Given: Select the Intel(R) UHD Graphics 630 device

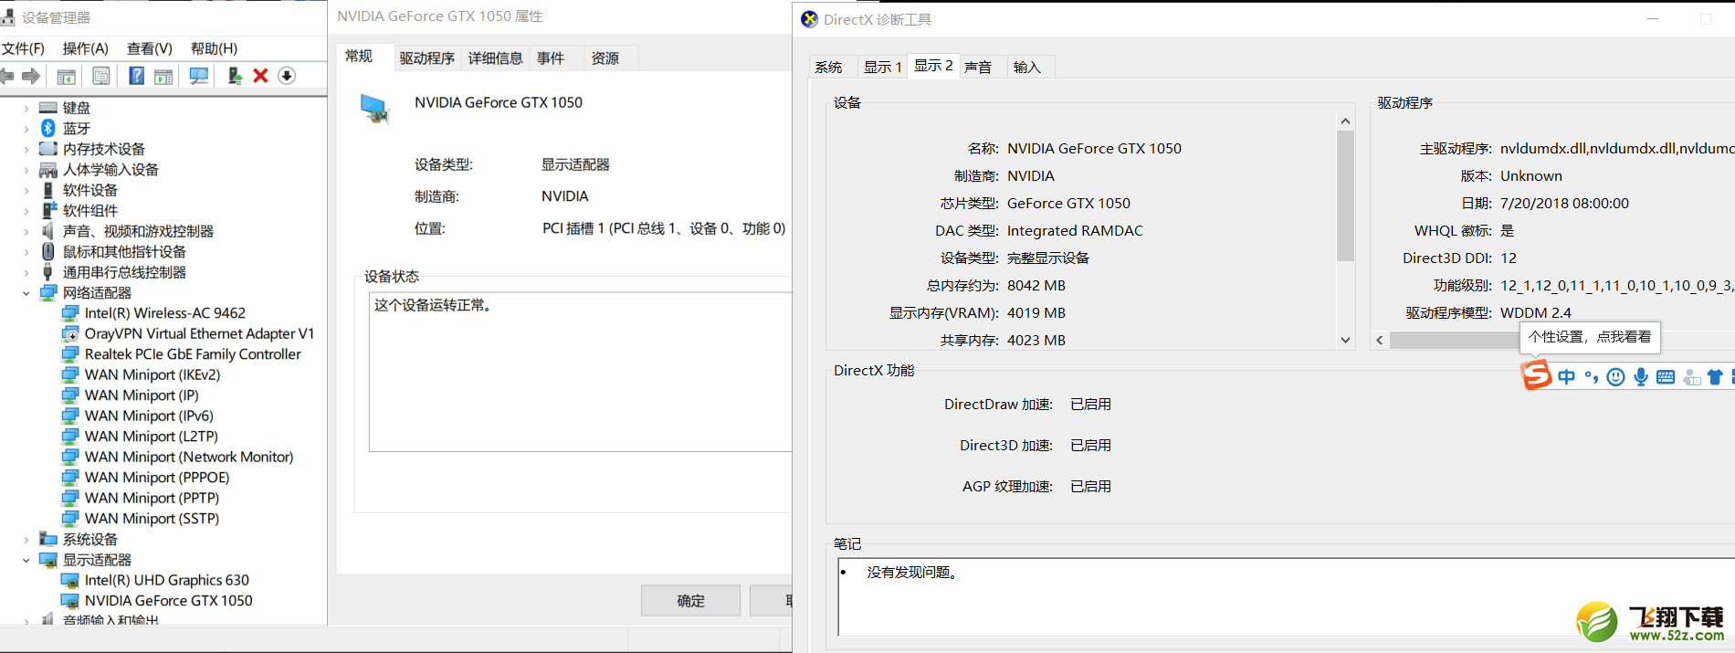Looking at the screenshot, I should click(166, 580).
